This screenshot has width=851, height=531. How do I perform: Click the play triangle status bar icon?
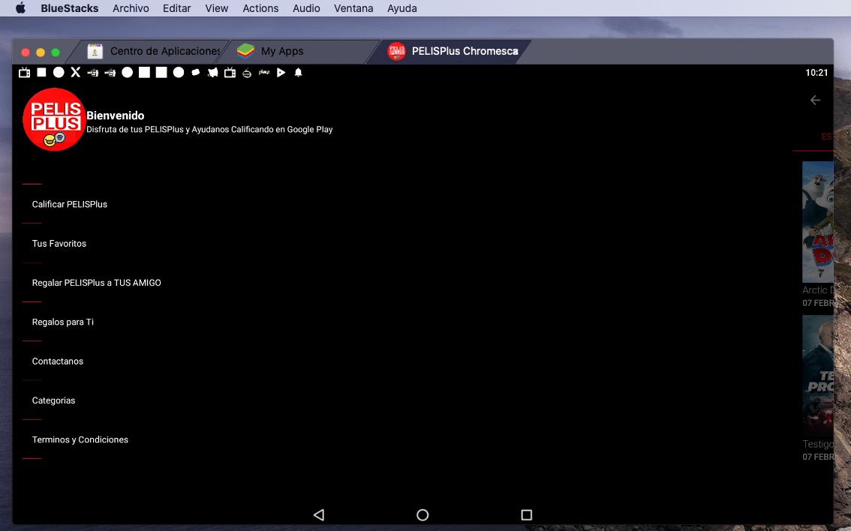[x=281, y=73]
